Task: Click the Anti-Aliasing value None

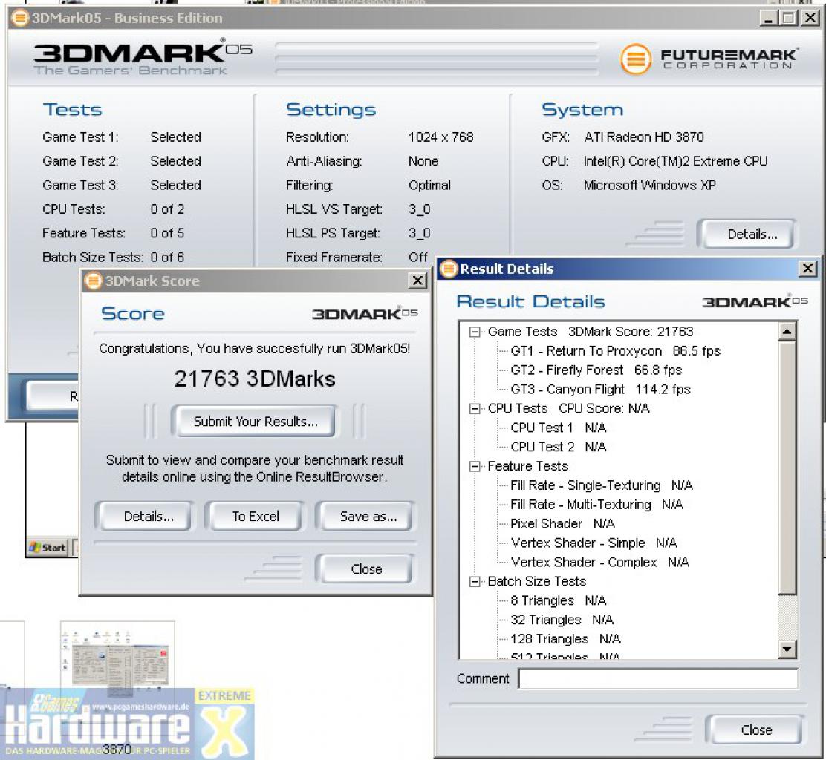Action: tap(423, 162)
